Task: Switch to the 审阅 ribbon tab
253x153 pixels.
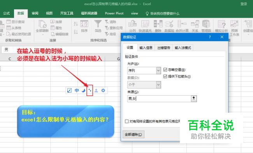Action: pos(35,13)
